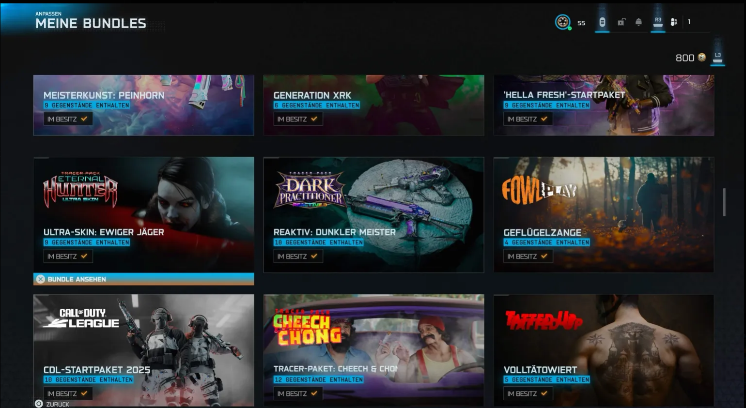The image size is (746, 408).
Task: Click the 'Im Besitz' badge on Cheech & Chong
Action: pyautogui.click(x=298, y=393)
